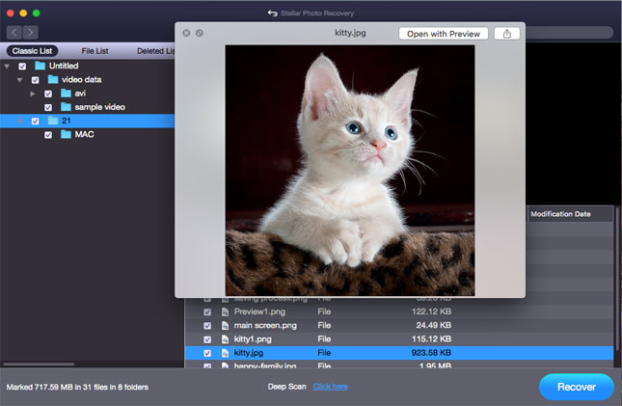Click file icon next to kitty1.png
The width and height of the screenshot is (622, 406).
pyautogui.click(x=225, y=339)
